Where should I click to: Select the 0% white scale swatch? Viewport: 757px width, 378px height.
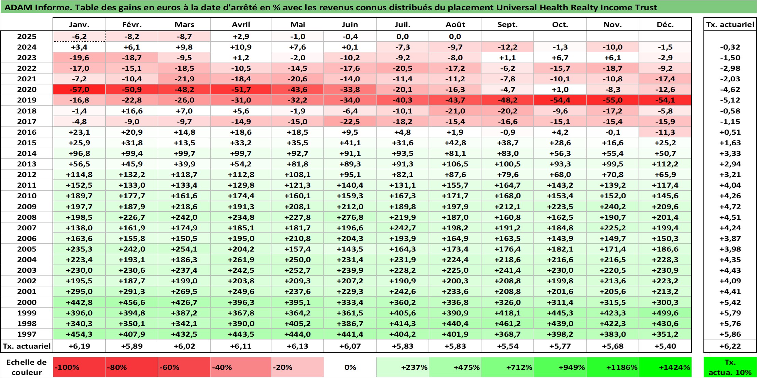point(350,367)
